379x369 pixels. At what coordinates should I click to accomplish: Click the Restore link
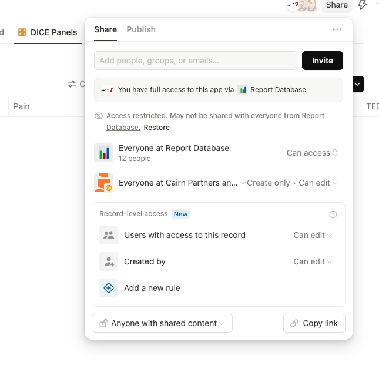[x=157, y=128]
